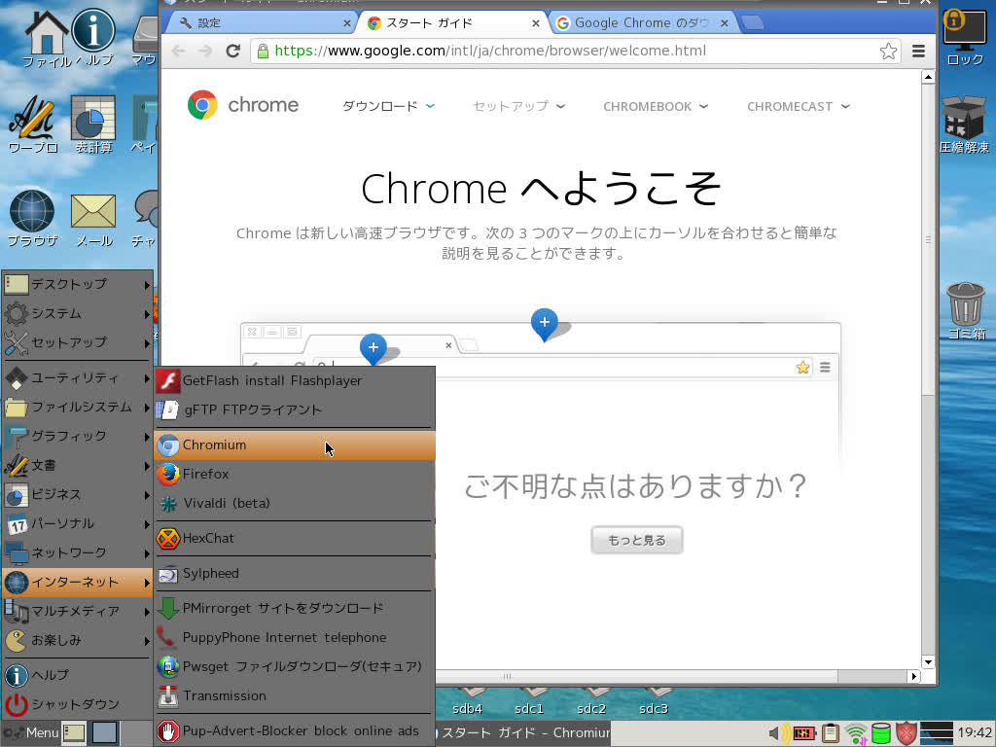Open the ダウンロード page dropdown
996x747 pixels.
[389, 106]
